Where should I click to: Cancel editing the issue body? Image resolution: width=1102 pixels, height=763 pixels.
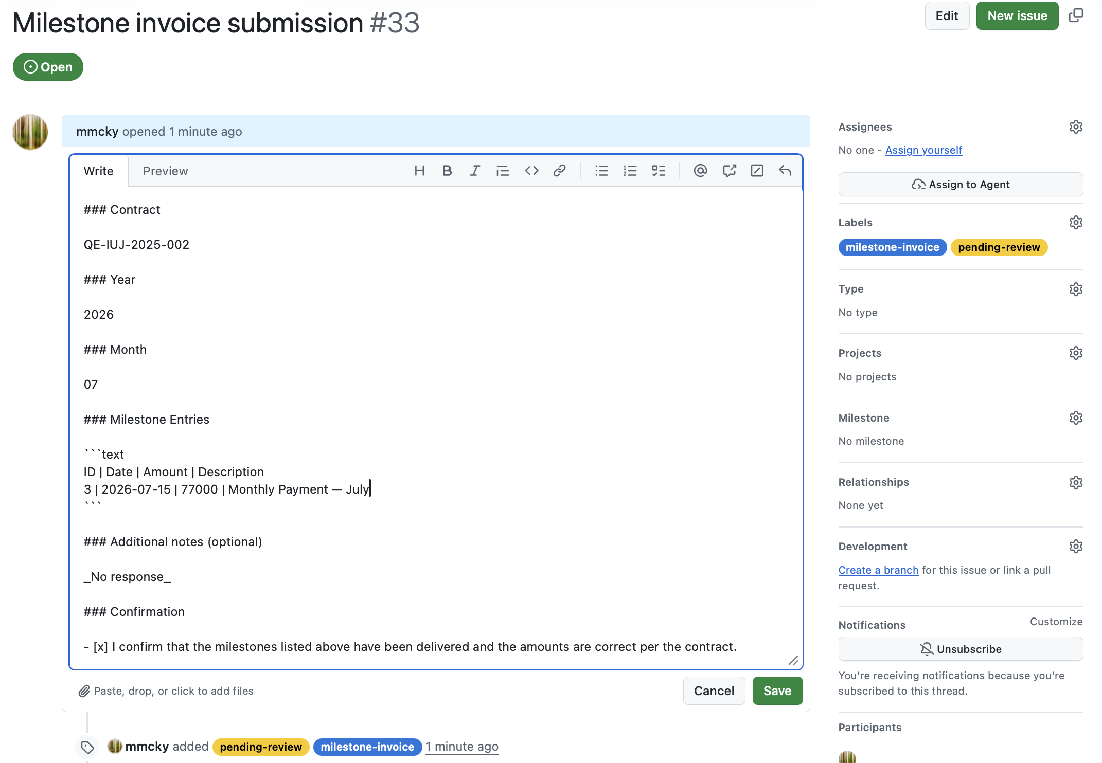tap(714, 691)
